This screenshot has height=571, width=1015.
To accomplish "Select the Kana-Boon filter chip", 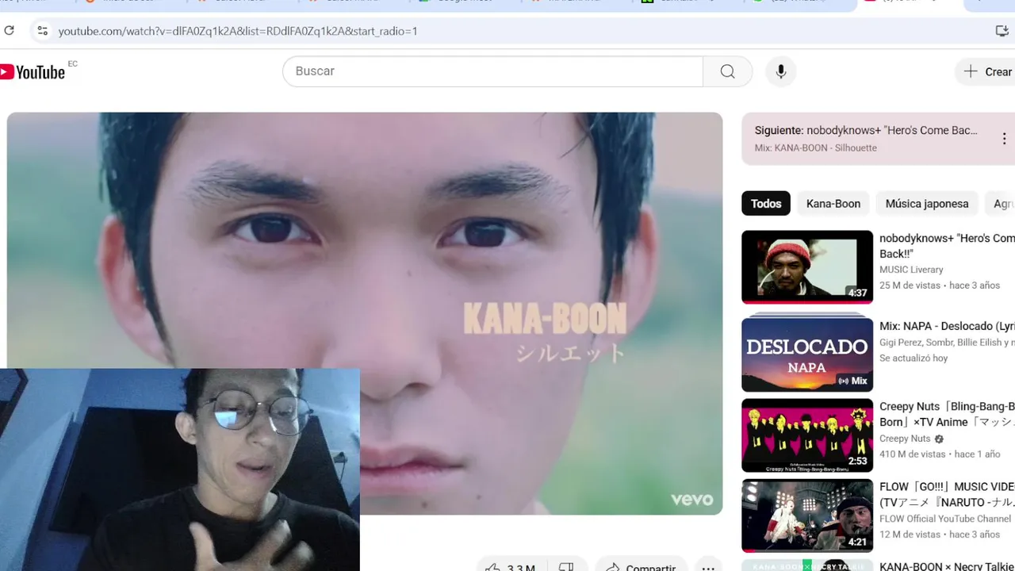I will tap(833, 204).
